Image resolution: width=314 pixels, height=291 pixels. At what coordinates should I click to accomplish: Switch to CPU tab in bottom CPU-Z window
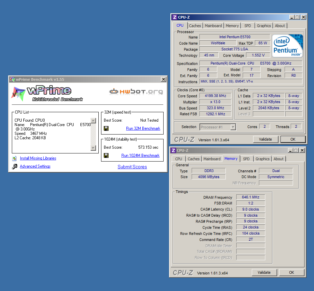[178, 159]
